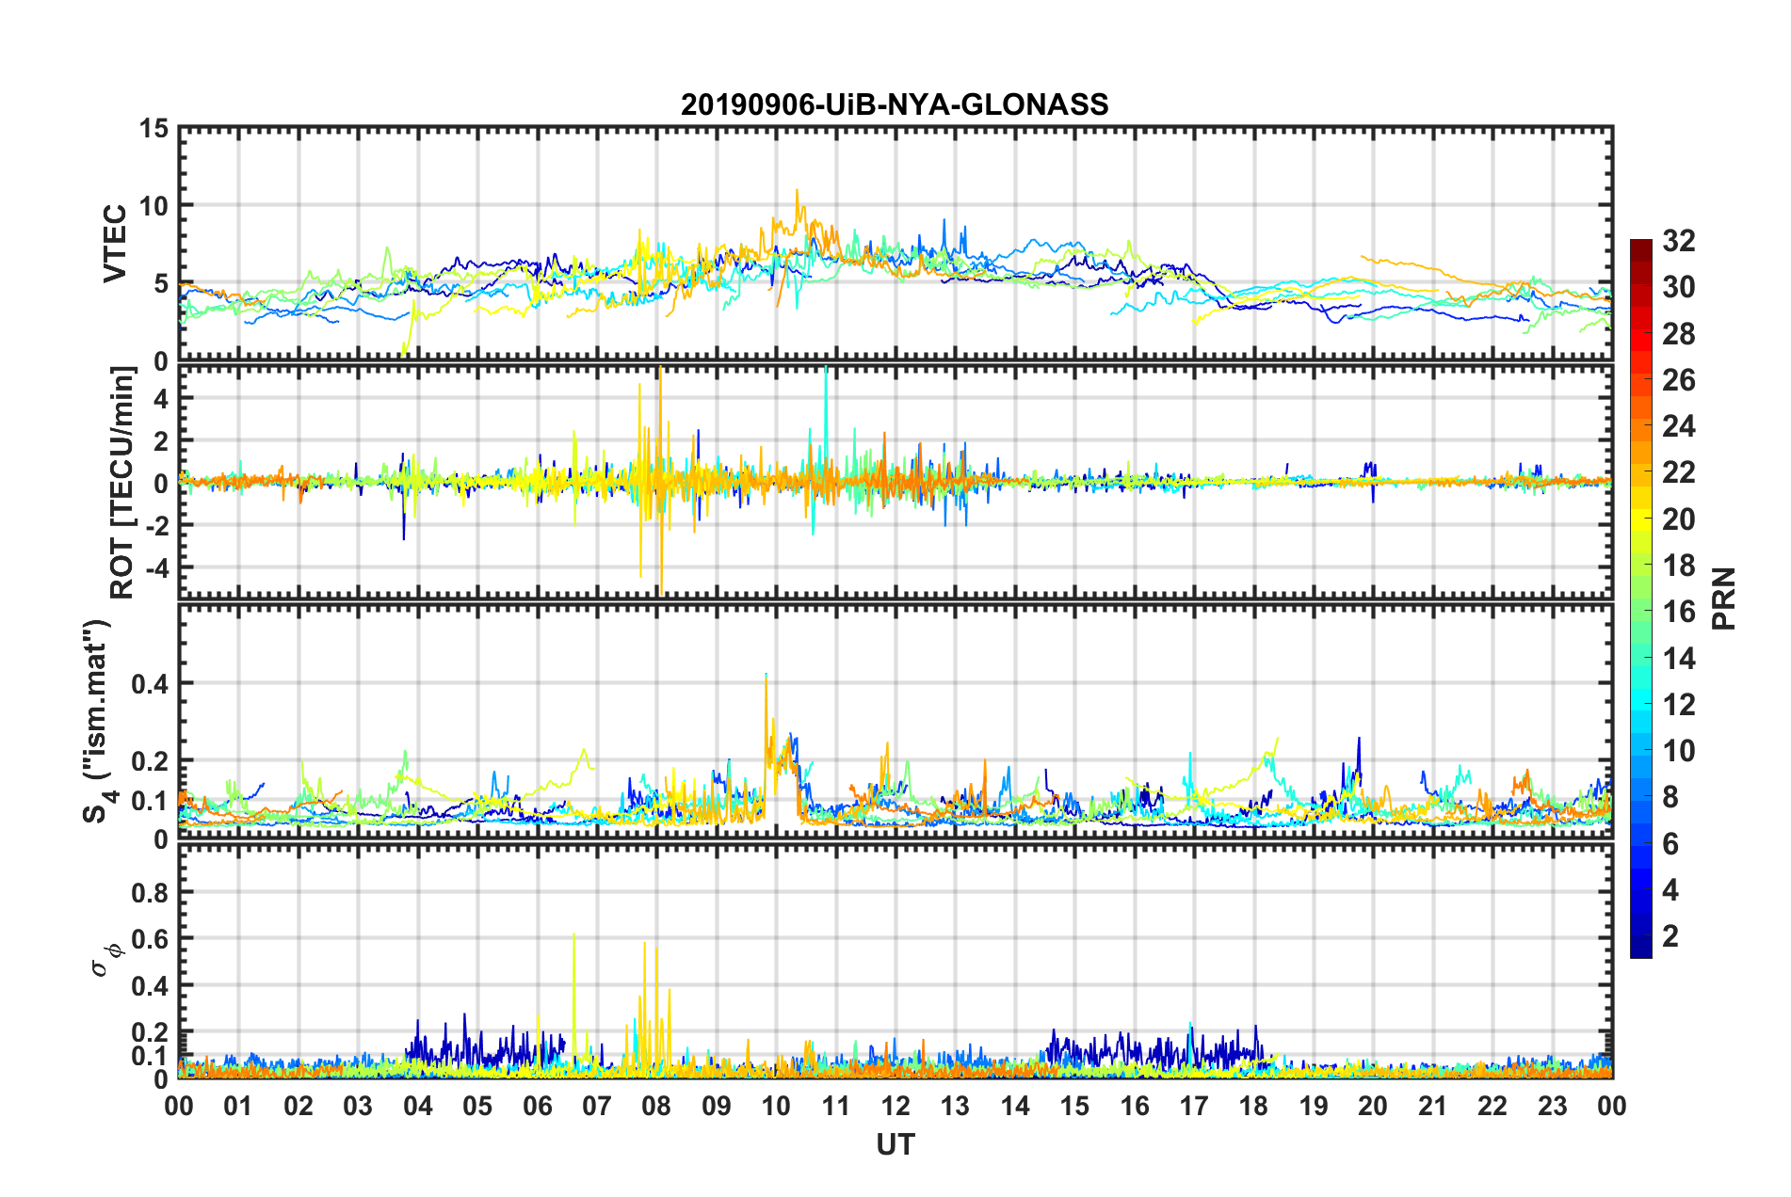Image resolution: width=1791 pixels, height=1197 pixels.
Task: Click the VTEC y-axis label
Action: pyautogui.click(x=115, y=244)
